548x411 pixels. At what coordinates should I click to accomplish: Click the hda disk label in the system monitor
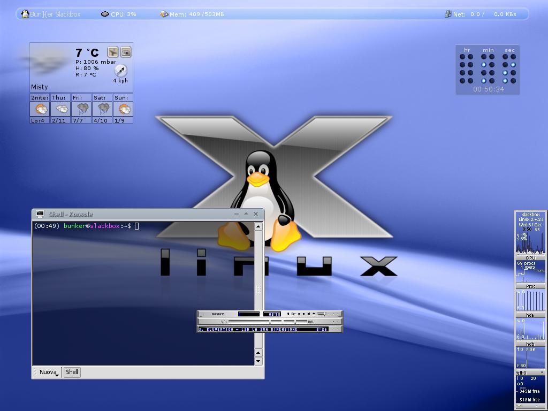[530, 315]
